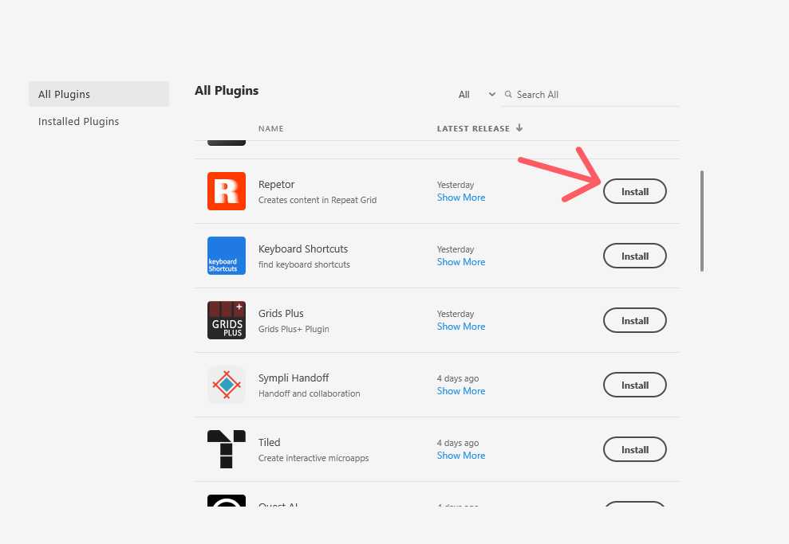
Task: Install the Keyboard Shortcuts plugin
Action: 635,256
